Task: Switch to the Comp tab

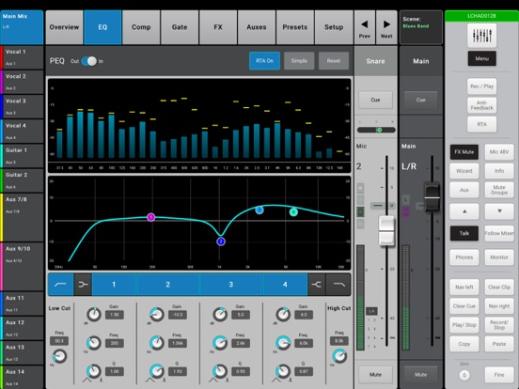Action: point(141,27)
